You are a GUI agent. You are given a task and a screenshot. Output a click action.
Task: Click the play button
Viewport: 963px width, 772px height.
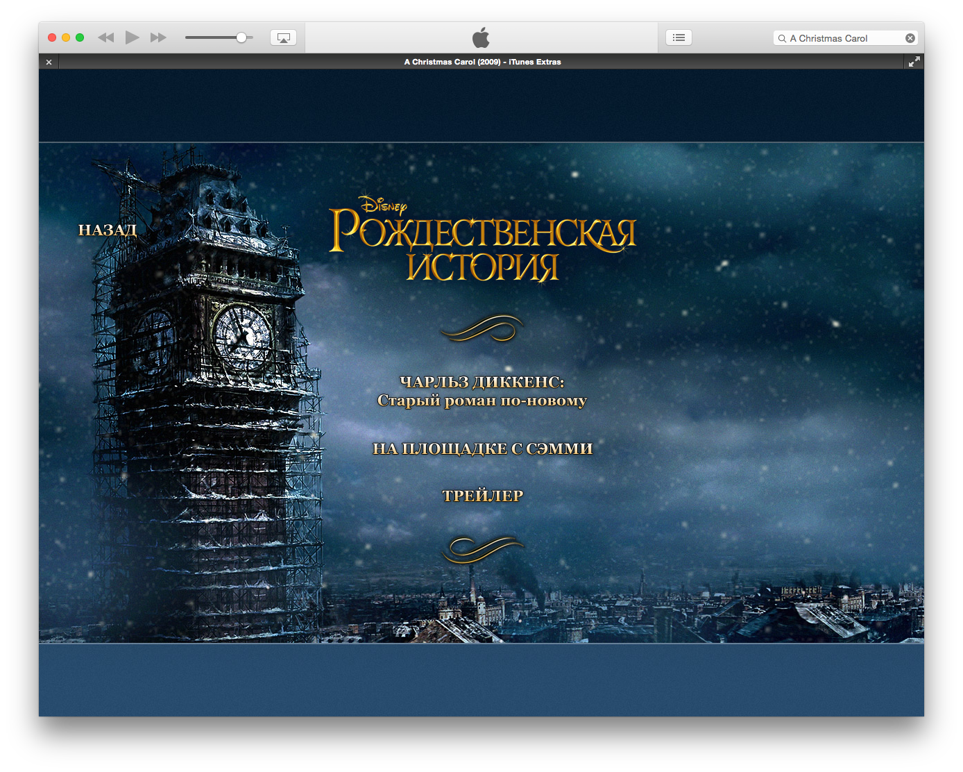click(132, 37)
